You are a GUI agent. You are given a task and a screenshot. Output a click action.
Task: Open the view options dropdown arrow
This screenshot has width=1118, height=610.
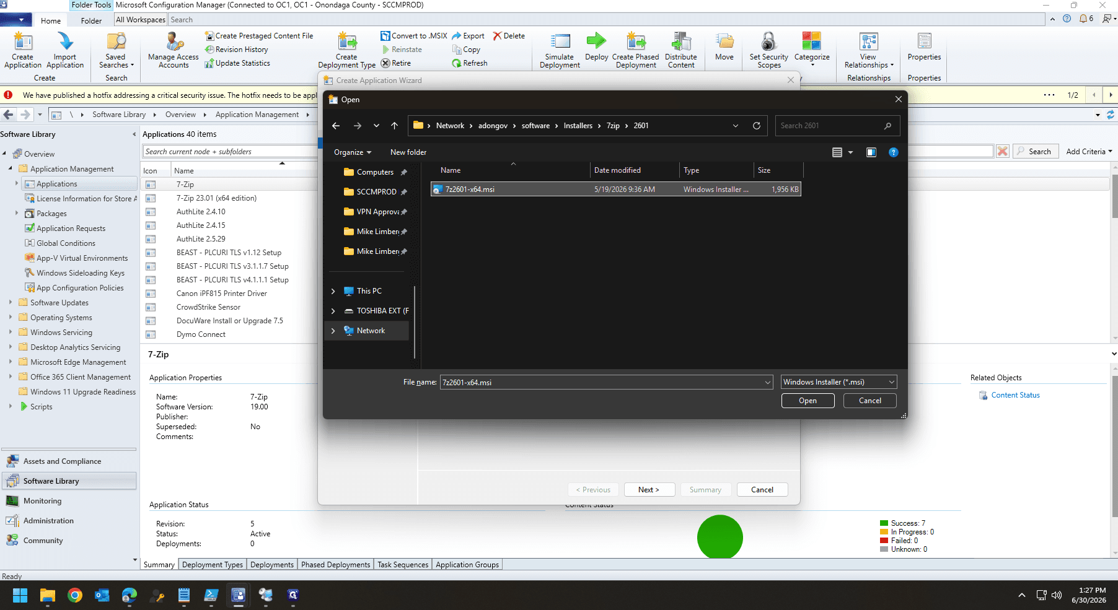pyautogui.click(x=850, y=152)
